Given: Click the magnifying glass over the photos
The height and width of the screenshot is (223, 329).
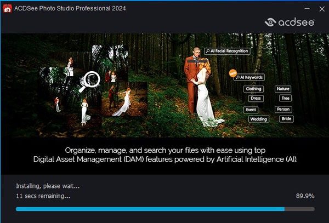Looking at the screenshot, I should pos(92,81).
